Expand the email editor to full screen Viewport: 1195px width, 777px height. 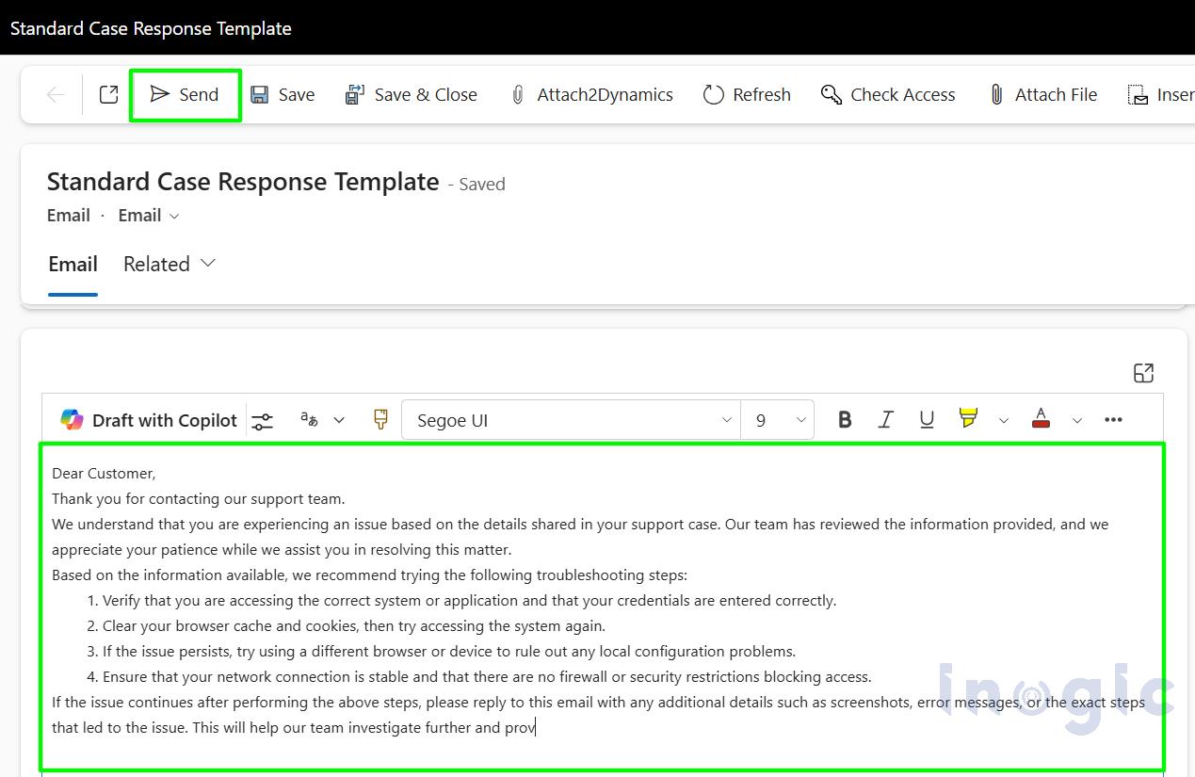pyautogui.click(x=1143, y=373)
